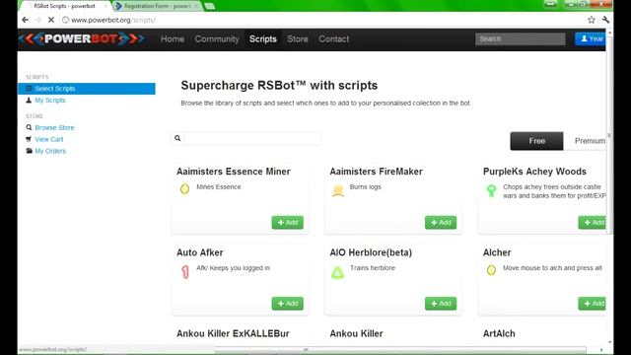Viewport: 631px width, 355px height.
Task: Click the Trains herblore description text
Action: coord(373,267)
